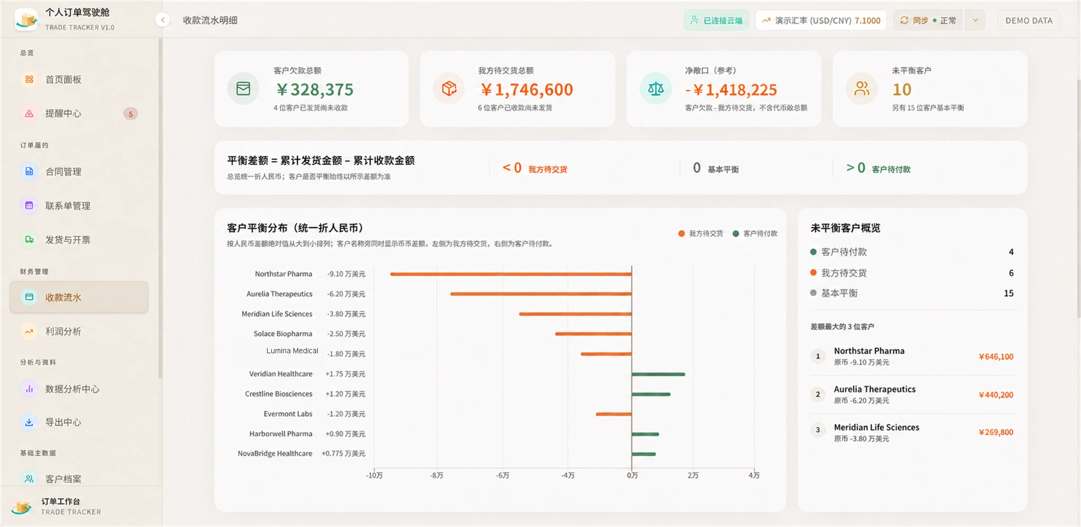Go to 利润分析 menu item

[x=79, y=332]
